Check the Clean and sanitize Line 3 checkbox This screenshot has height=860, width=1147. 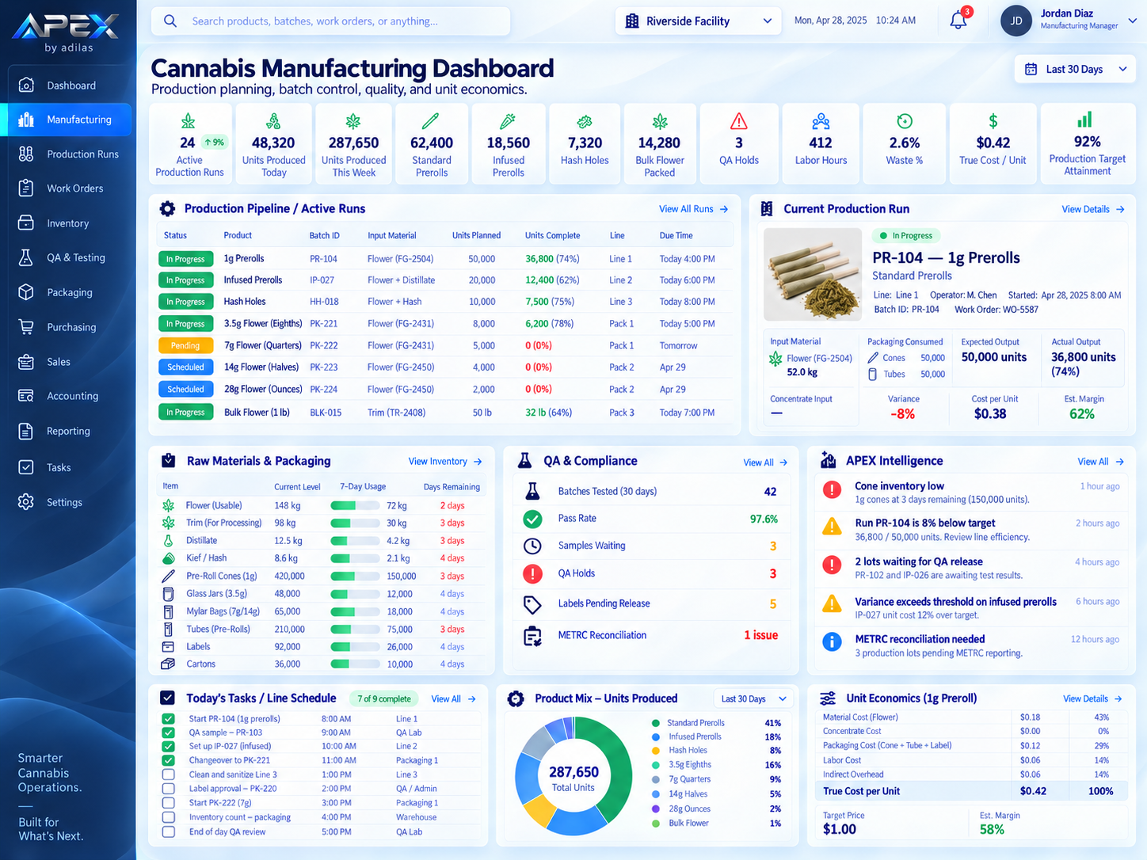[x=168, y=774]
